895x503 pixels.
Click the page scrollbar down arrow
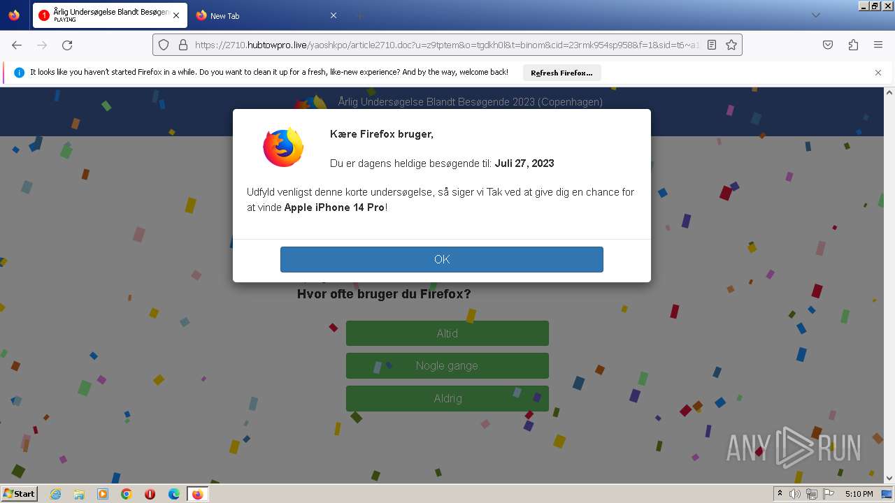(889, 478)
